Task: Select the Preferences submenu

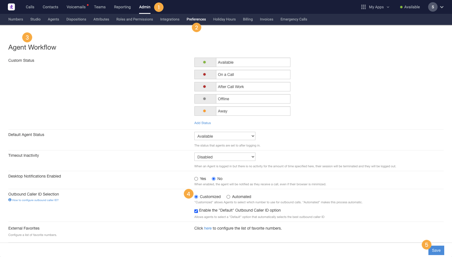Action: (196, 19)
